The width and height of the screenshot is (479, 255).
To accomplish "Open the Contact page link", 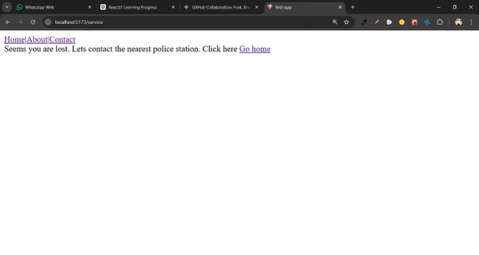I will point(62,39).
